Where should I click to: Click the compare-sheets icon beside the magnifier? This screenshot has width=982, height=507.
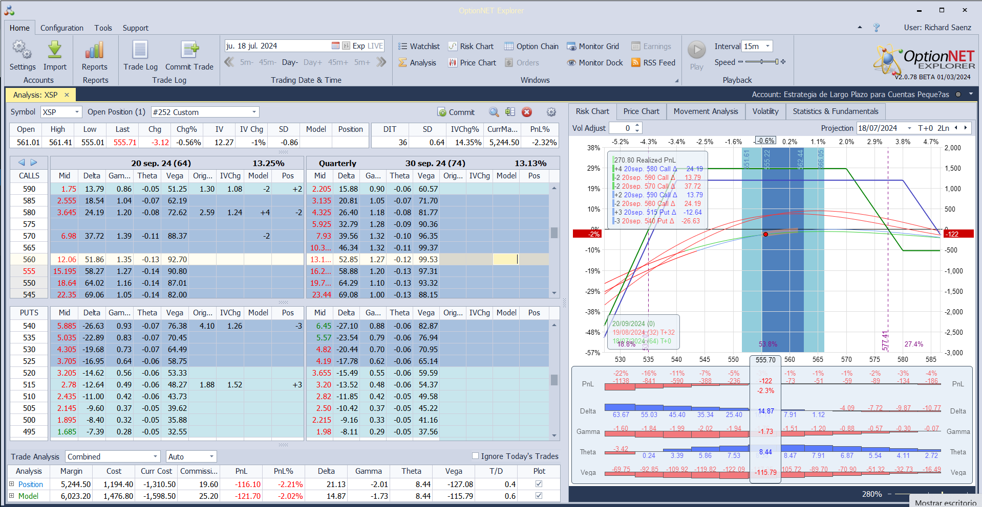coord(510,112)
